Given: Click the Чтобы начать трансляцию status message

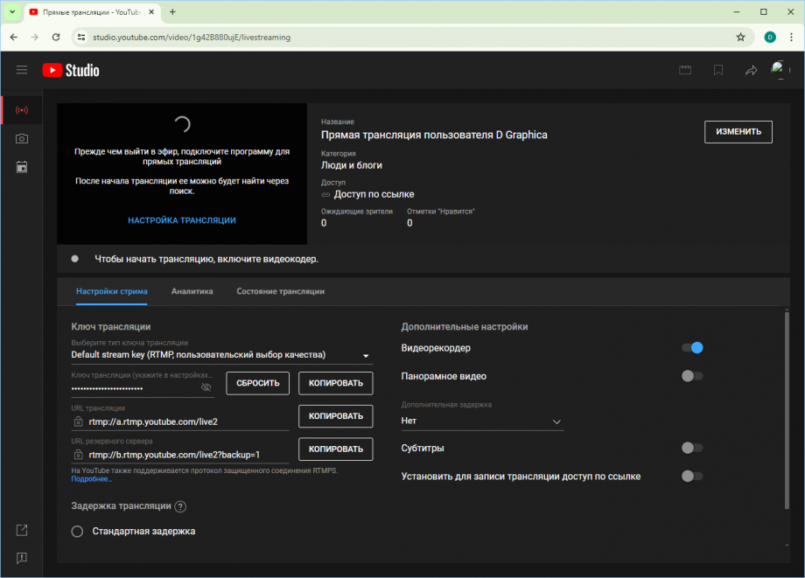Looking at the screenshot, I should [x=206, y=259].
